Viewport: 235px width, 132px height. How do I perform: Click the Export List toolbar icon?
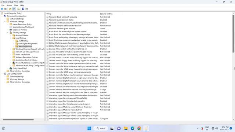pos(18,9)
